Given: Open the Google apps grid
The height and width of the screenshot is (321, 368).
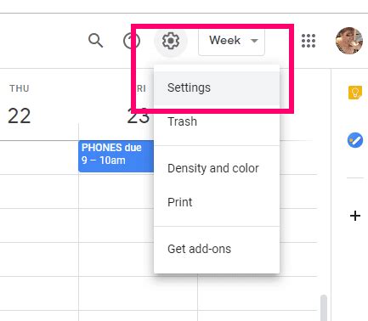Looking at the screenshot, I should 309,41.
